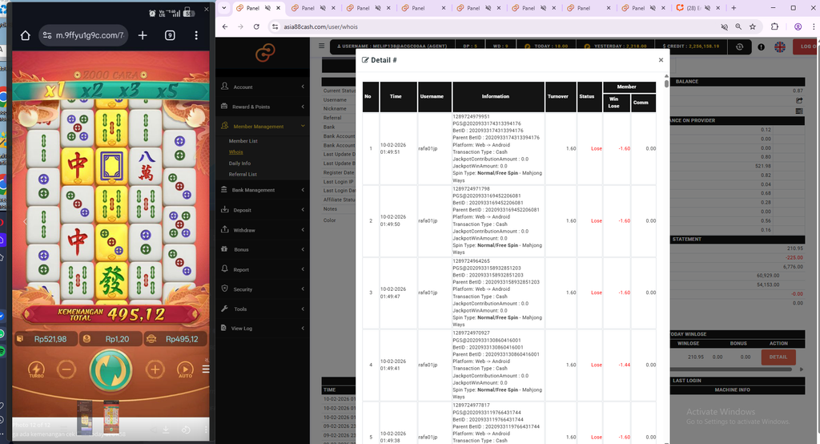
Task: Open the game hamburger menu beside Auto
Action: 206,369
